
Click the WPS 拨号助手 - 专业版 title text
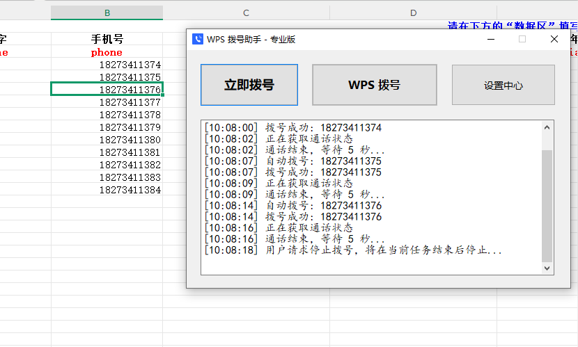click(251, 40)
